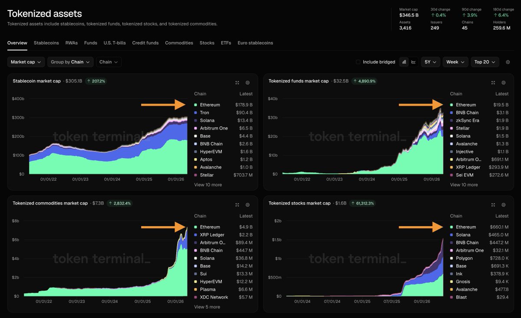
Task: Enable the Include bridged checkbox
Action: (358, 62)
